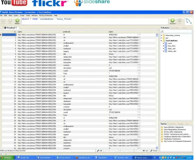Click the Last row button
This screenshot has height=160, width=194.
tap(145, 151)
